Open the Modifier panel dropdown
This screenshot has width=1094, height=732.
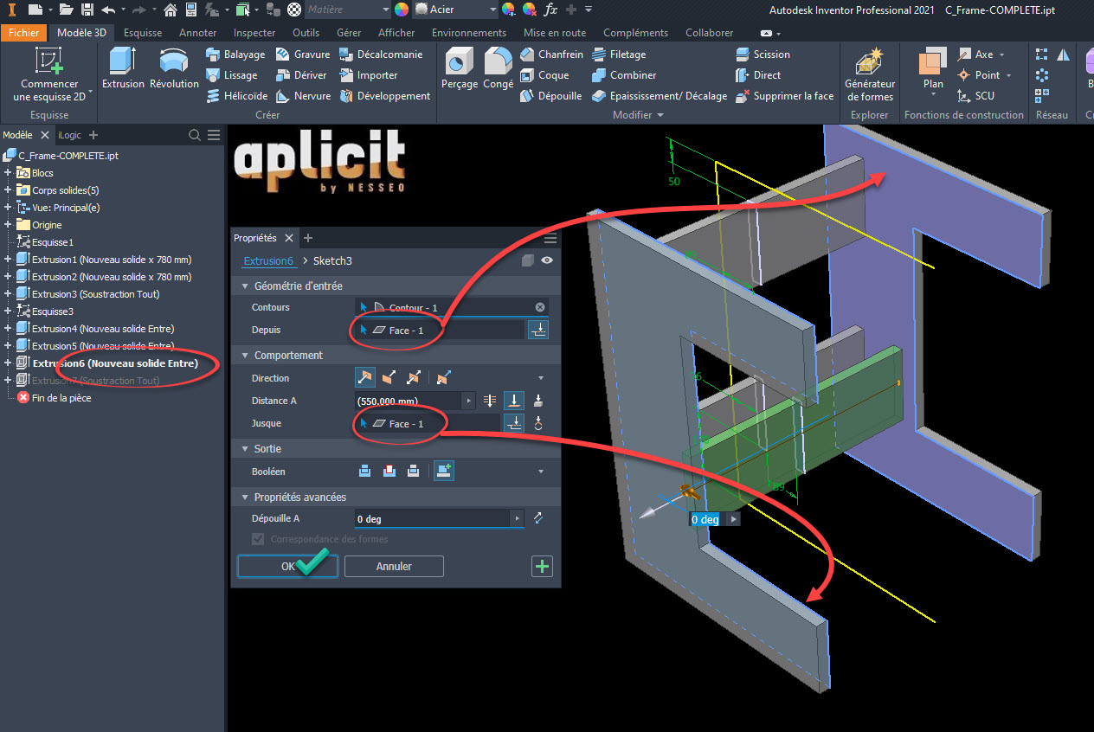pos(638,115)
